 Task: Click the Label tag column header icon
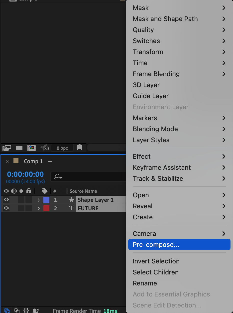[x=44, y=191]
